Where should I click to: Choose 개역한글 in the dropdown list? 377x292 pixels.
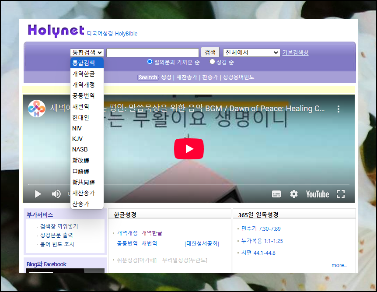(87, 74)
